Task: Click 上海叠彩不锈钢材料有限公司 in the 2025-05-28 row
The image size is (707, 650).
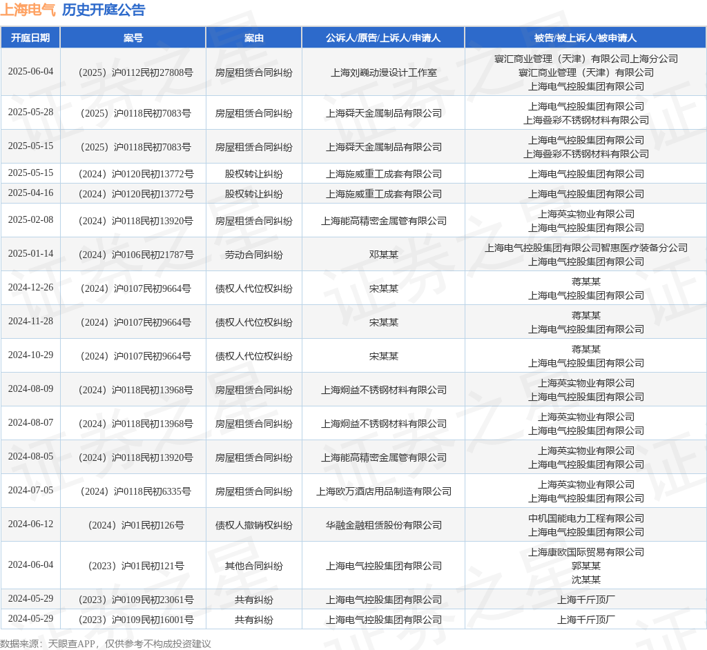Action: coord(586,120)
